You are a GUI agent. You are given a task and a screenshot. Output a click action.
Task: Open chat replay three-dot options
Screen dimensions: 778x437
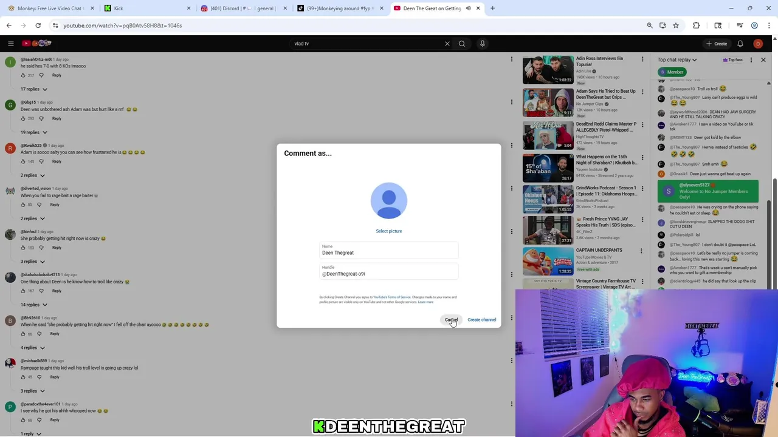tap(751, 59)
